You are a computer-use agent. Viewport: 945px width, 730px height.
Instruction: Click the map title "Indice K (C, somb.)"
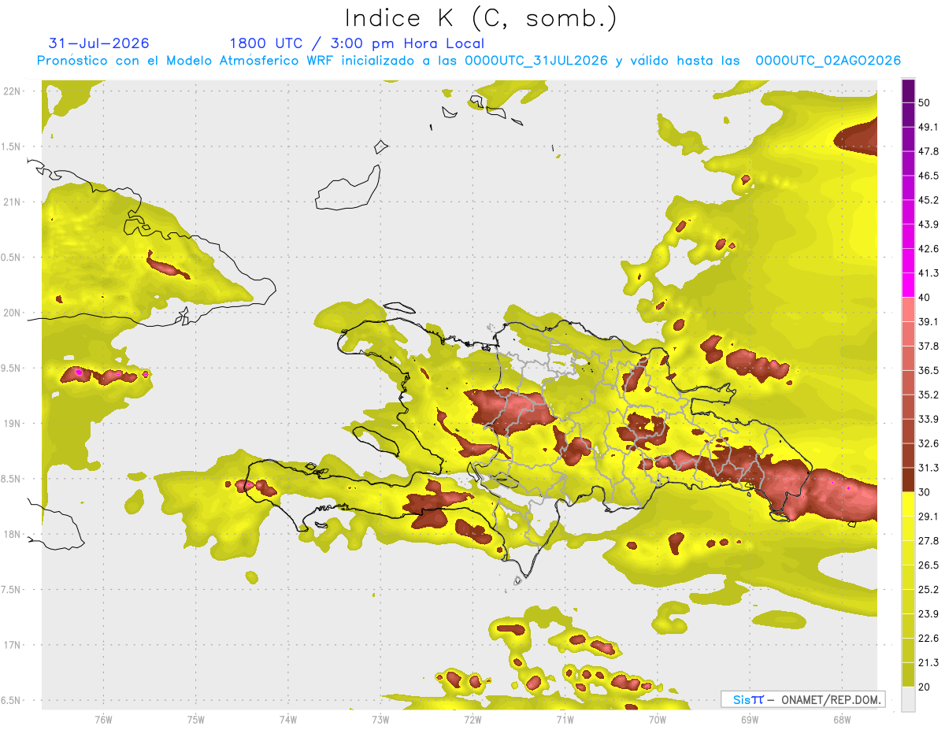[480, 18]
